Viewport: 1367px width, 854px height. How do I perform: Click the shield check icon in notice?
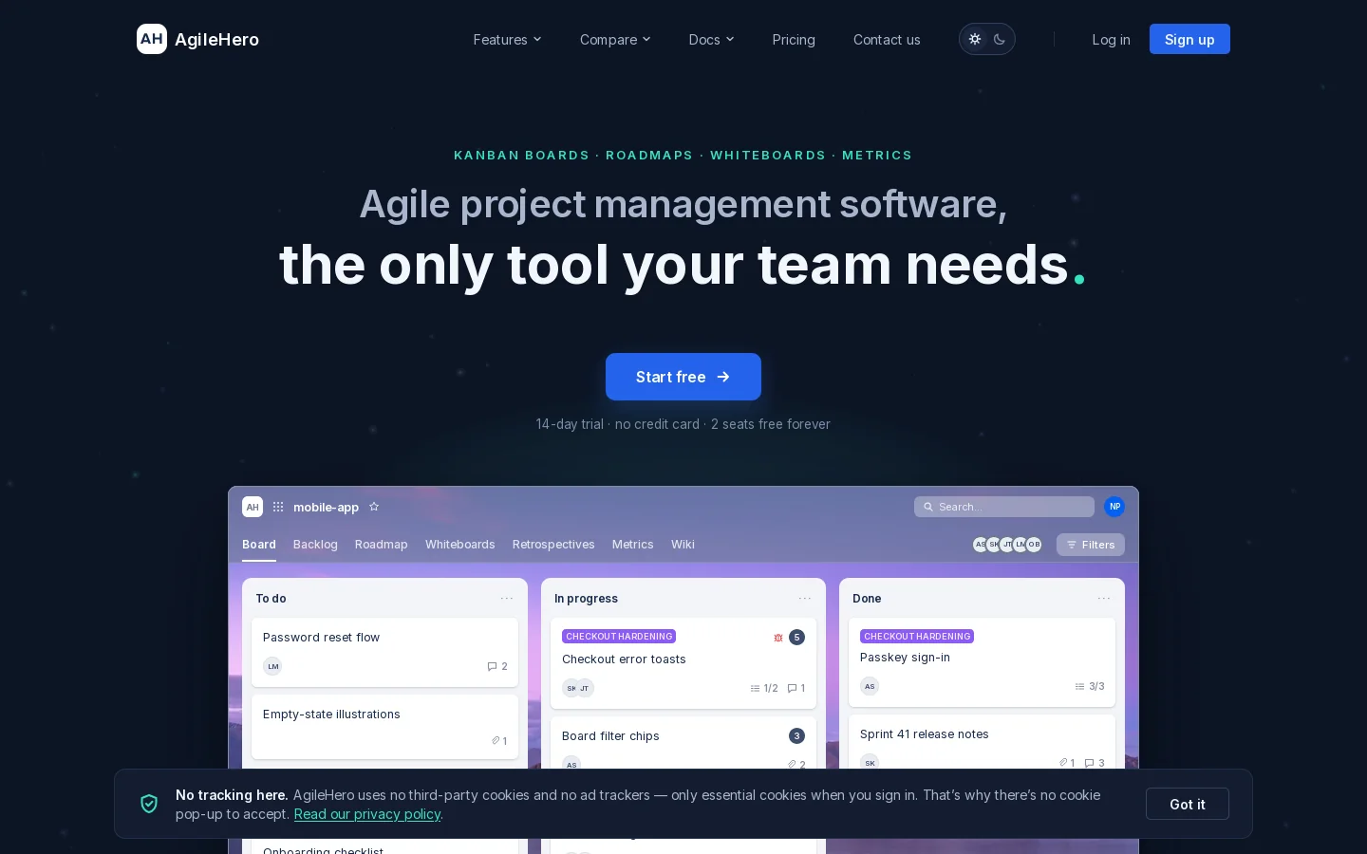(x=149, y=804)
